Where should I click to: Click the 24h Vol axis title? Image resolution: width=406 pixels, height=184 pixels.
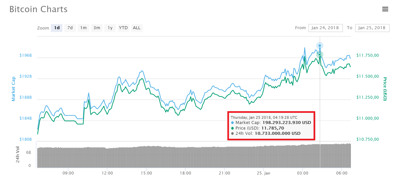pyautogui.click(x=18, y=154)
